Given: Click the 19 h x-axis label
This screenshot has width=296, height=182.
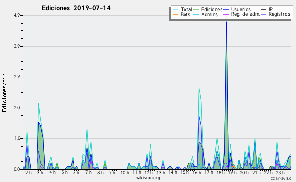Looking at the screenshot, I should tap(232, 172).
